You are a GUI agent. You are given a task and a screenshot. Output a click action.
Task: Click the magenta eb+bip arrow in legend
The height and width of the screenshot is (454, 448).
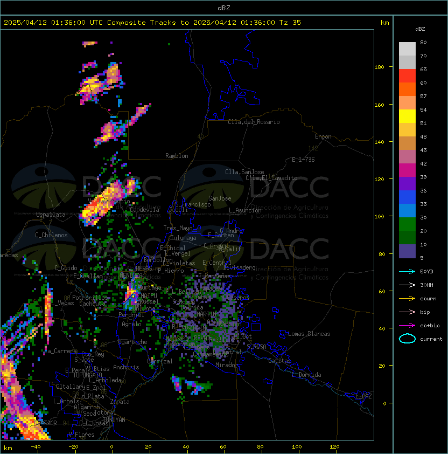(x=407, y=326)
